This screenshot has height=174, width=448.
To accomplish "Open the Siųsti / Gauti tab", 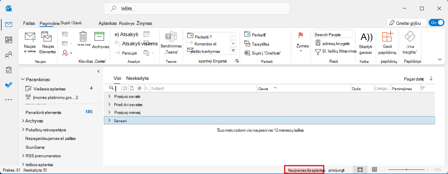I will [71, 23].
